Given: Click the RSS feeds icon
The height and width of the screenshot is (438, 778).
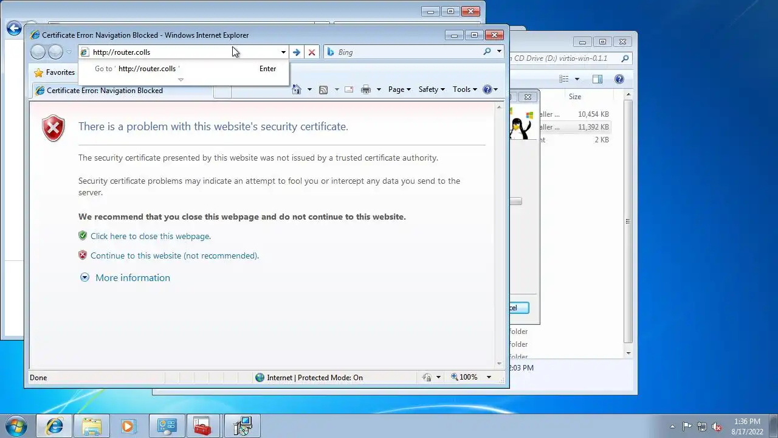Looking at the screenshot, I should point(323,89).
